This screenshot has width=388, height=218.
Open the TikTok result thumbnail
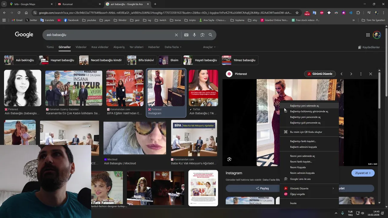click(203, 88)
